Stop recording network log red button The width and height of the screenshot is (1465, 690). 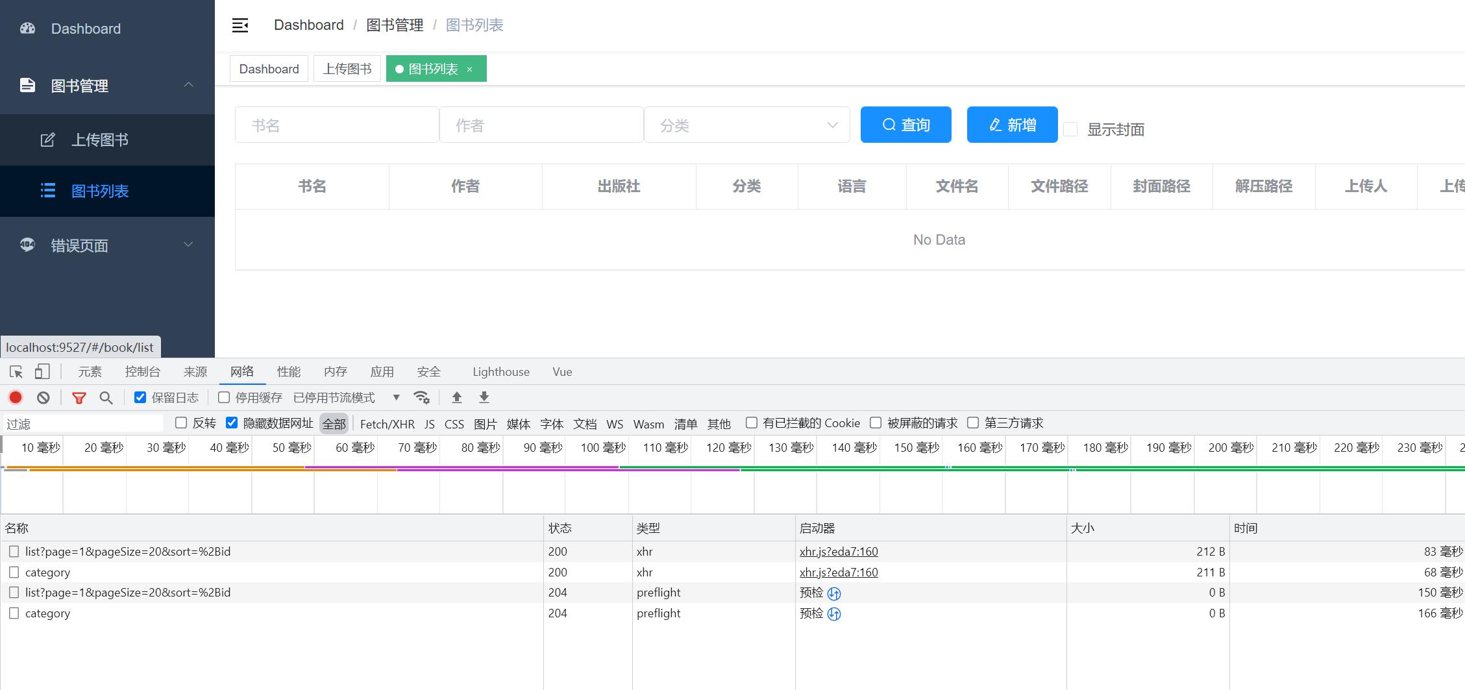16,397
